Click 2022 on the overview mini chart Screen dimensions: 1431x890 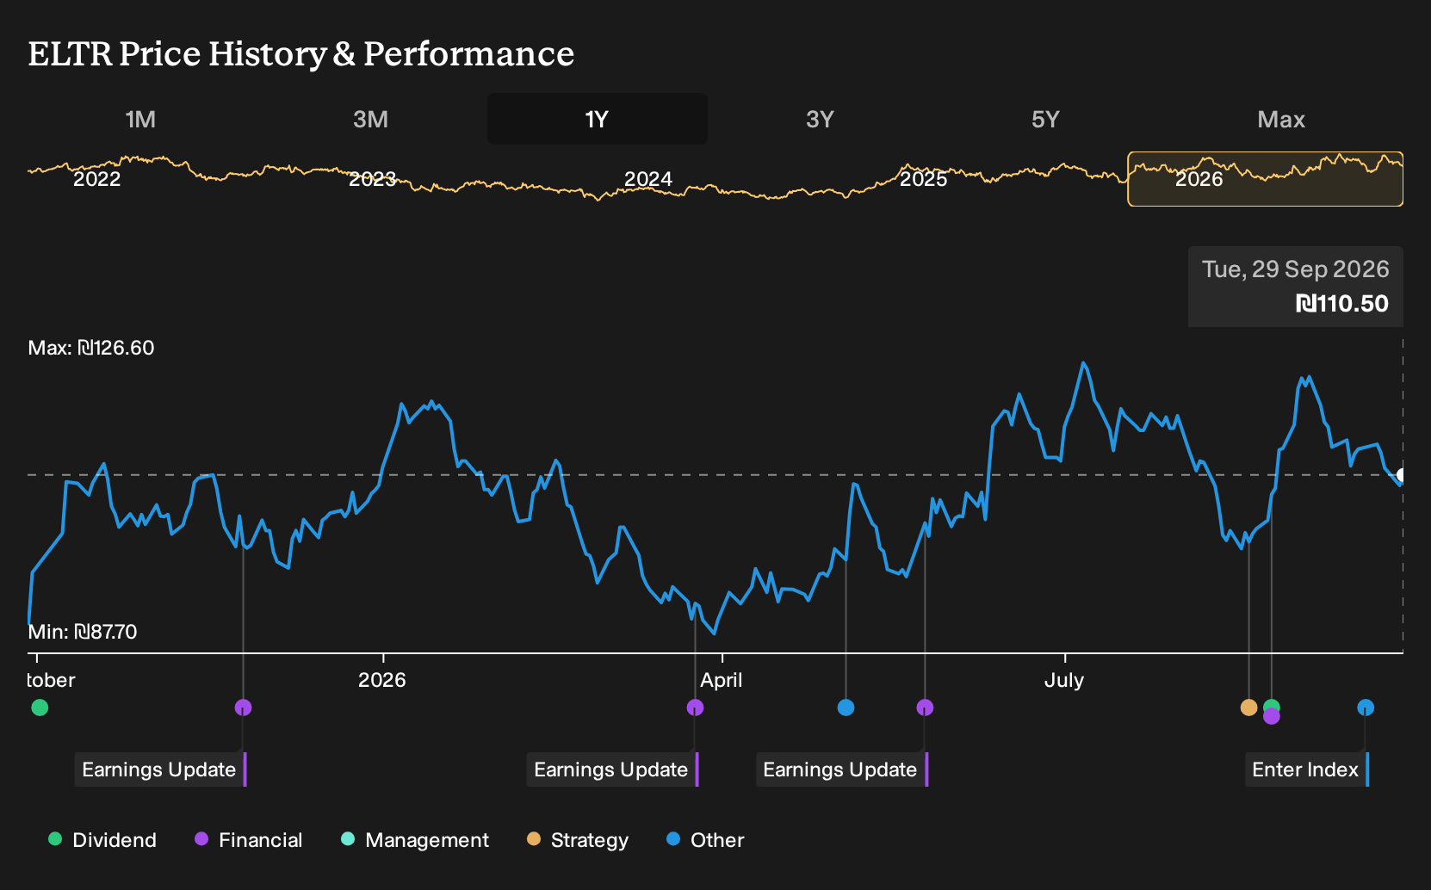tap(96, 179)
